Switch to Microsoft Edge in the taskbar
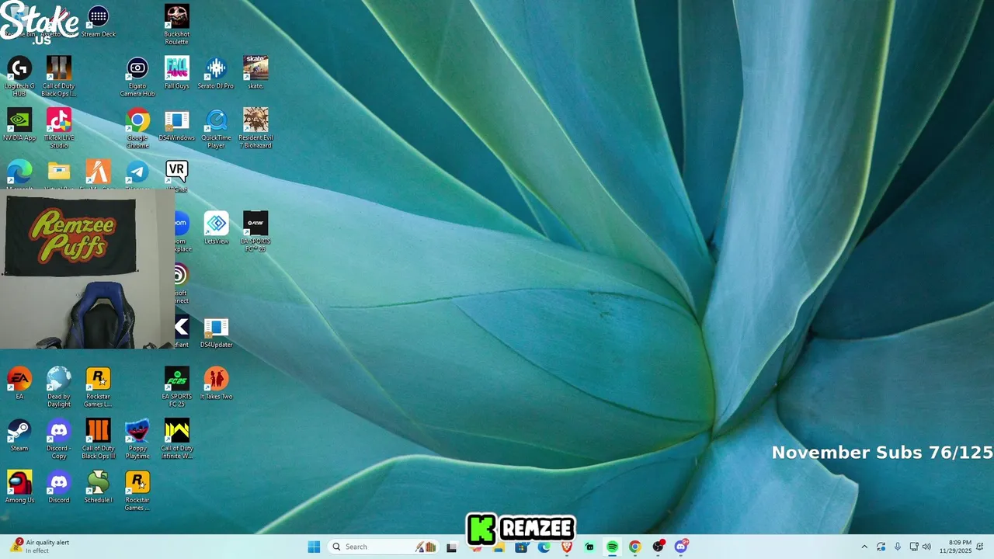Screen dimensions: 994x559 (x=544, y=548)
